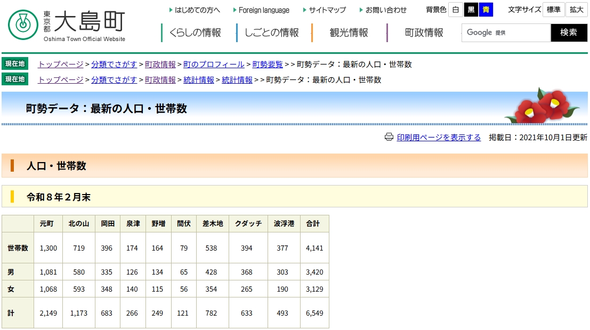Open the お問い合わせ contact link
The width and height of the screenshot is (590, 330).
click(386, 10)
